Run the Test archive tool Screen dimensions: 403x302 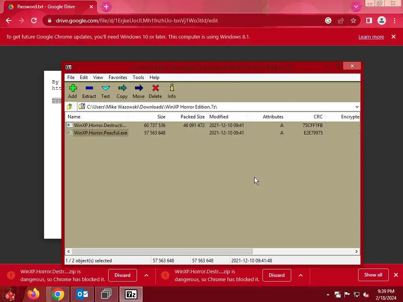[x=105, y=91]
